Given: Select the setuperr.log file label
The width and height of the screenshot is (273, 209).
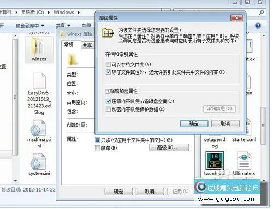Looking at the screenshot, I should [x=215, y=143].
